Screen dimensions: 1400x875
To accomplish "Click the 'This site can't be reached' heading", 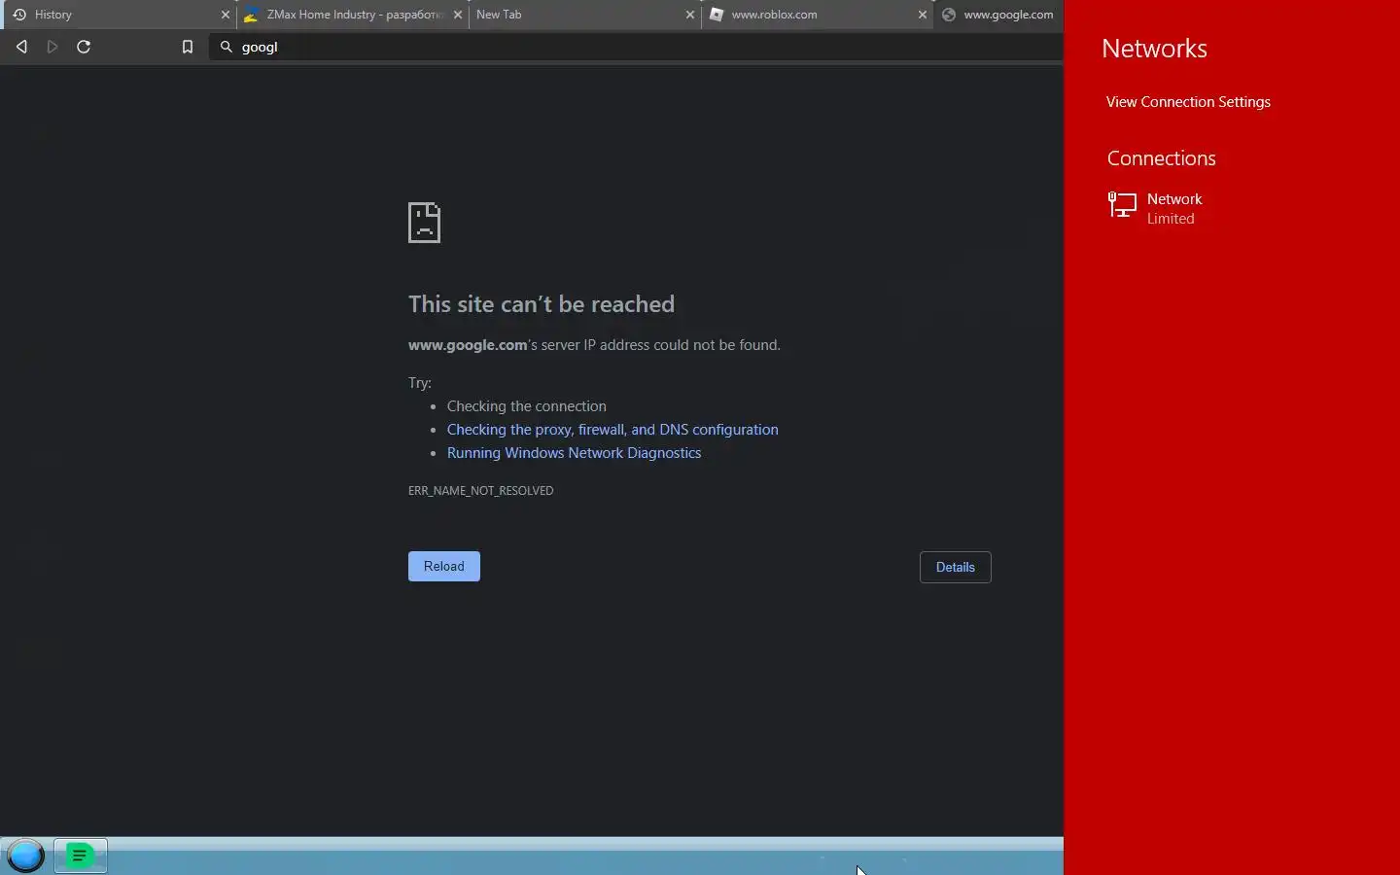I will coord(542,304).
